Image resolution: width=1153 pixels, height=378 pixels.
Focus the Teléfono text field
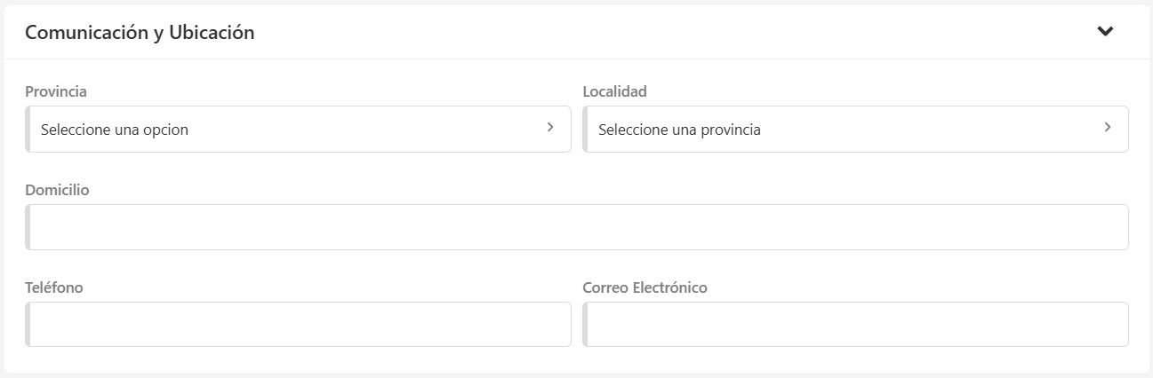[x=300, y=325]
